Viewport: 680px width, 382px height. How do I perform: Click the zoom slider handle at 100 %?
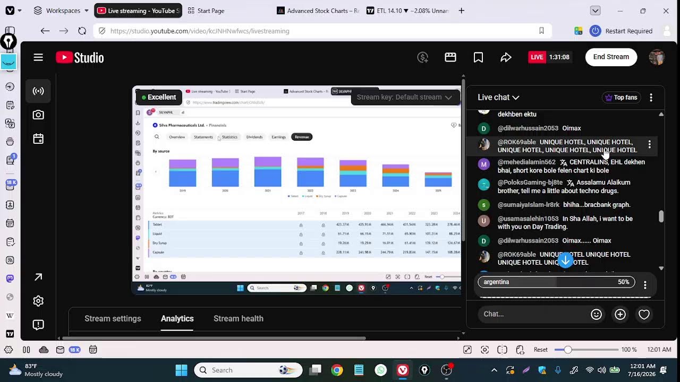[x=568, y=350]
